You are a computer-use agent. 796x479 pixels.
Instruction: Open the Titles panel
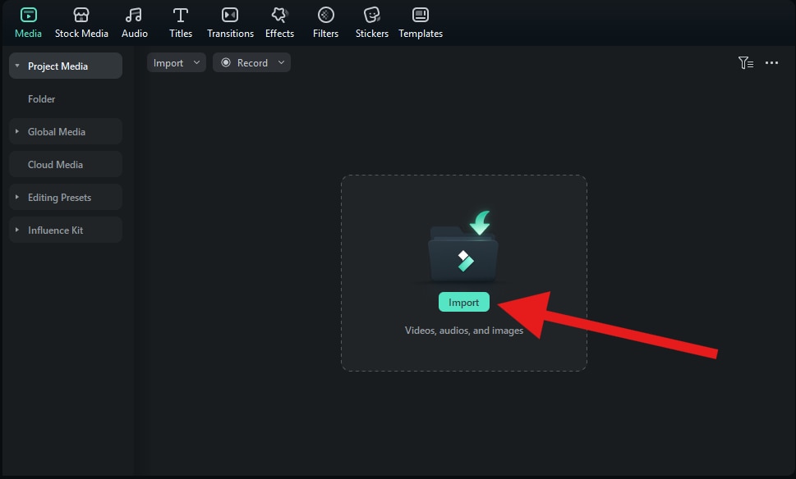tap(180, 21)
